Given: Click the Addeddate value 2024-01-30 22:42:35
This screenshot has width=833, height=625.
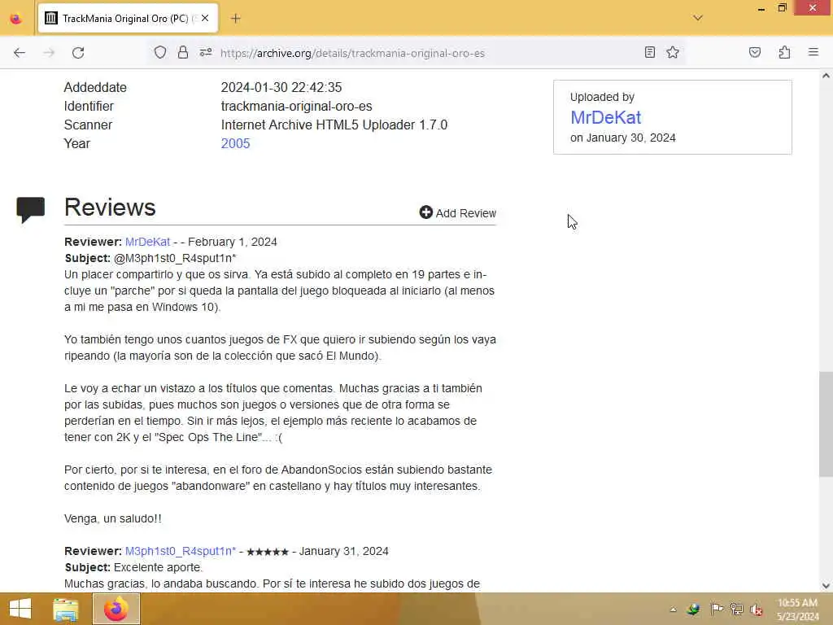Looking at the screenshot, I should (x=281, y=87).
